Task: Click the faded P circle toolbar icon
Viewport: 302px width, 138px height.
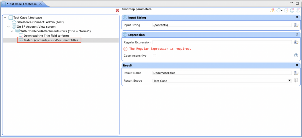Action: [298, 11]
